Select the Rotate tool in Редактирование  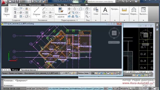[75, 9]
